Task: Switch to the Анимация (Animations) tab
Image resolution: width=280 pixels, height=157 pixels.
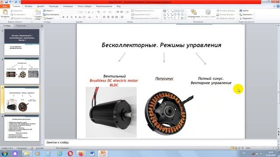Action: click(68, 6)
